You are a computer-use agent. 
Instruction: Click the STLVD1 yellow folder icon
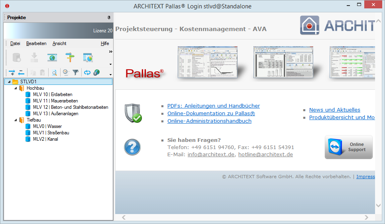pyautogui.click(x=15, y=82)
